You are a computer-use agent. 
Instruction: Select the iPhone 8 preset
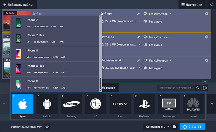(55, 54)
